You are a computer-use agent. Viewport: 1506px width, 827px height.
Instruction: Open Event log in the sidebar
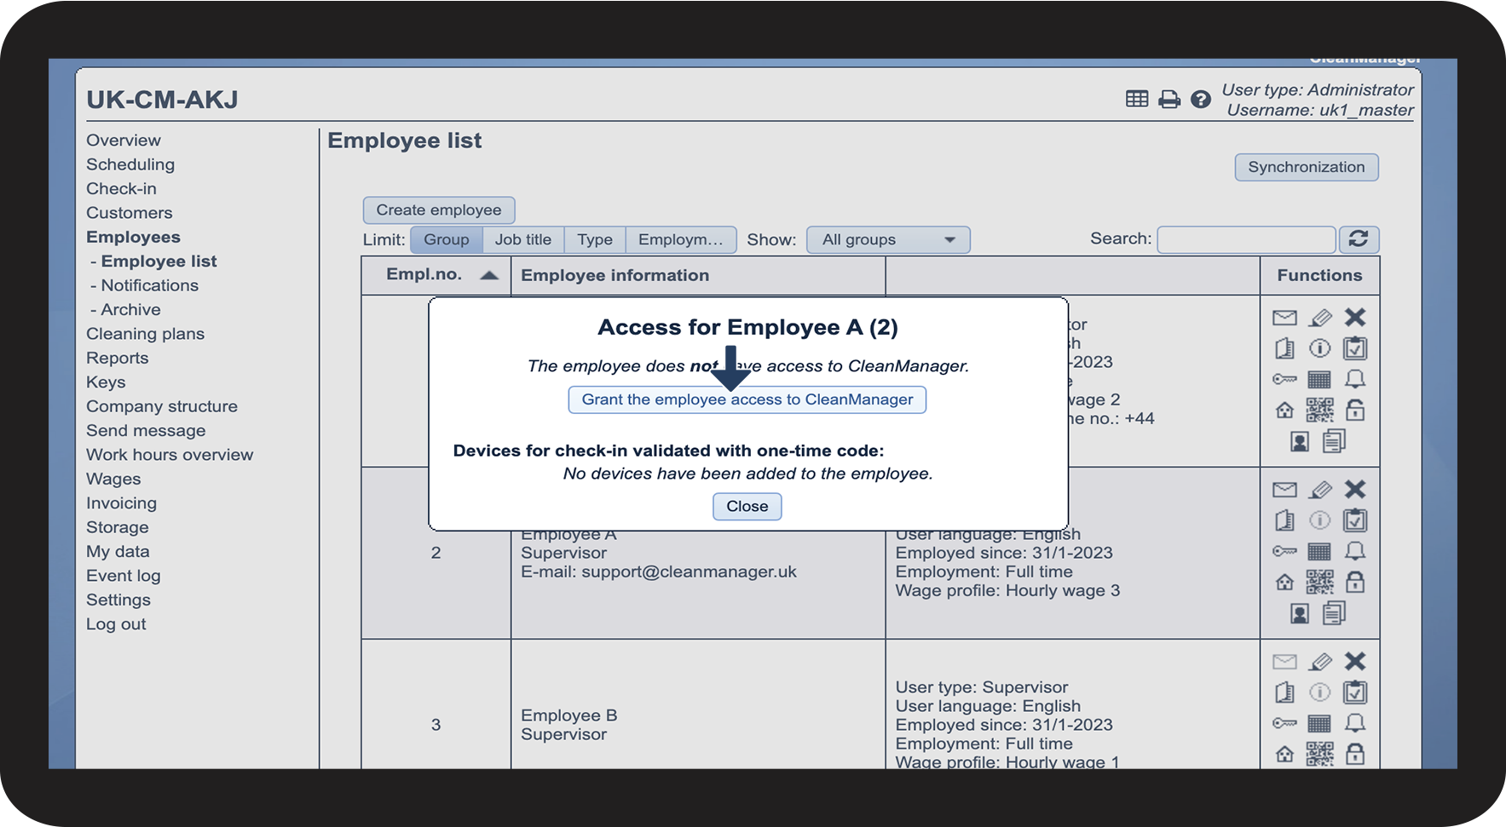point(124,576)
